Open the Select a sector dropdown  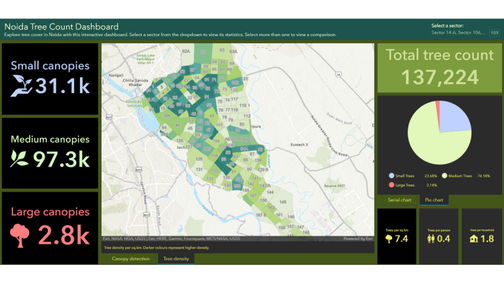[458, 33]
